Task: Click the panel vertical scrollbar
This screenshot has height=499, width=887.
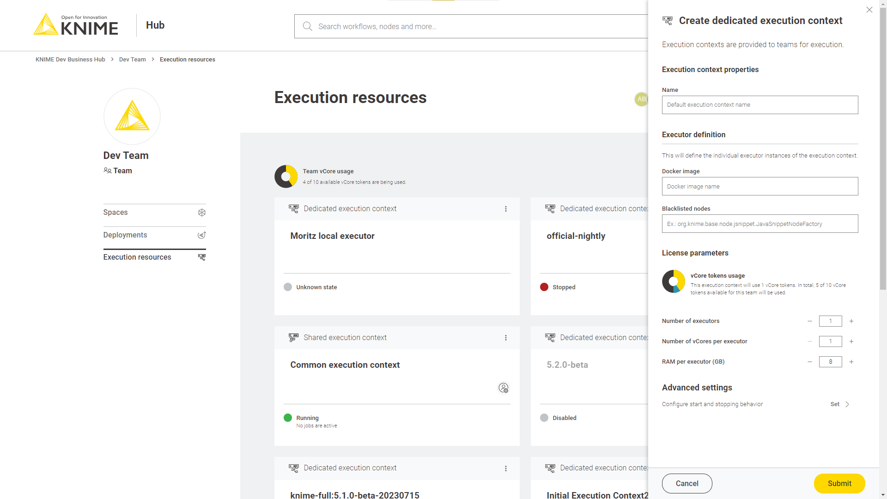Action: click(883, 148)
